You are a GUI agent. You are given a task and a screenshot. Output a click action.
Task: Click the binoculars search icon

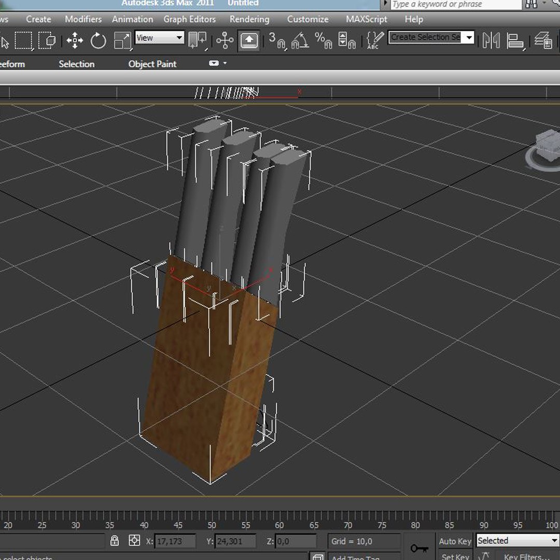point(531,4)
